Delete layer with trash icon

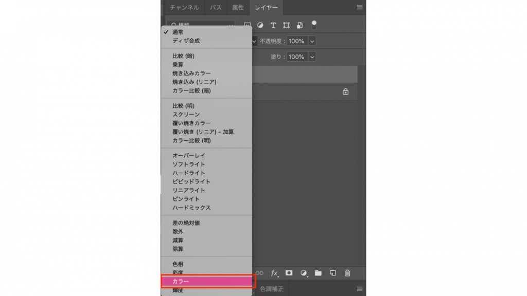(x=347, y=273)
